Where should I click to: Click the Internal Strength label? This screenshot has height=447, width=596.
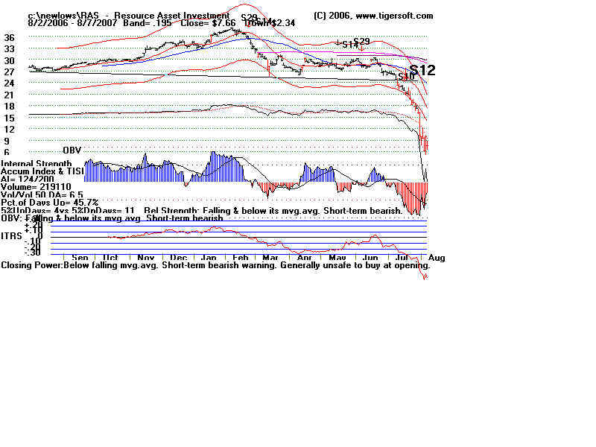(x=37, y=163)
